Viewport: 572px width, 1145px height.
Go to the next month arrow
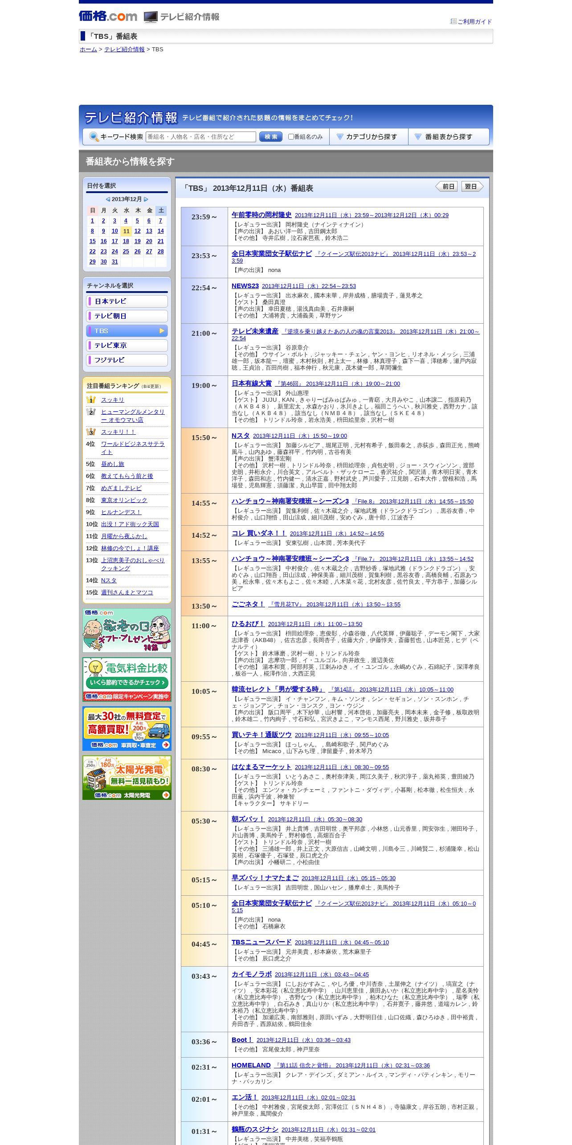pos(146,199)
